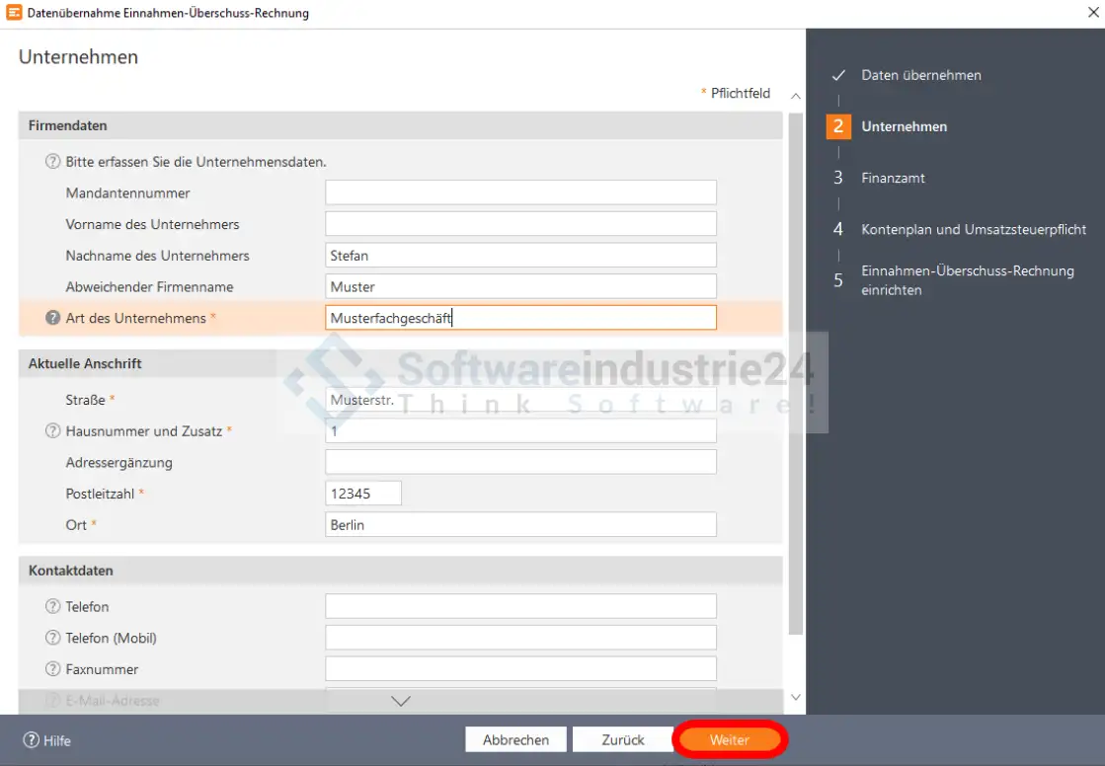Click help icon next to Hausnummer und Zusatz
The image size is (1105, 766).
point(53,431)
